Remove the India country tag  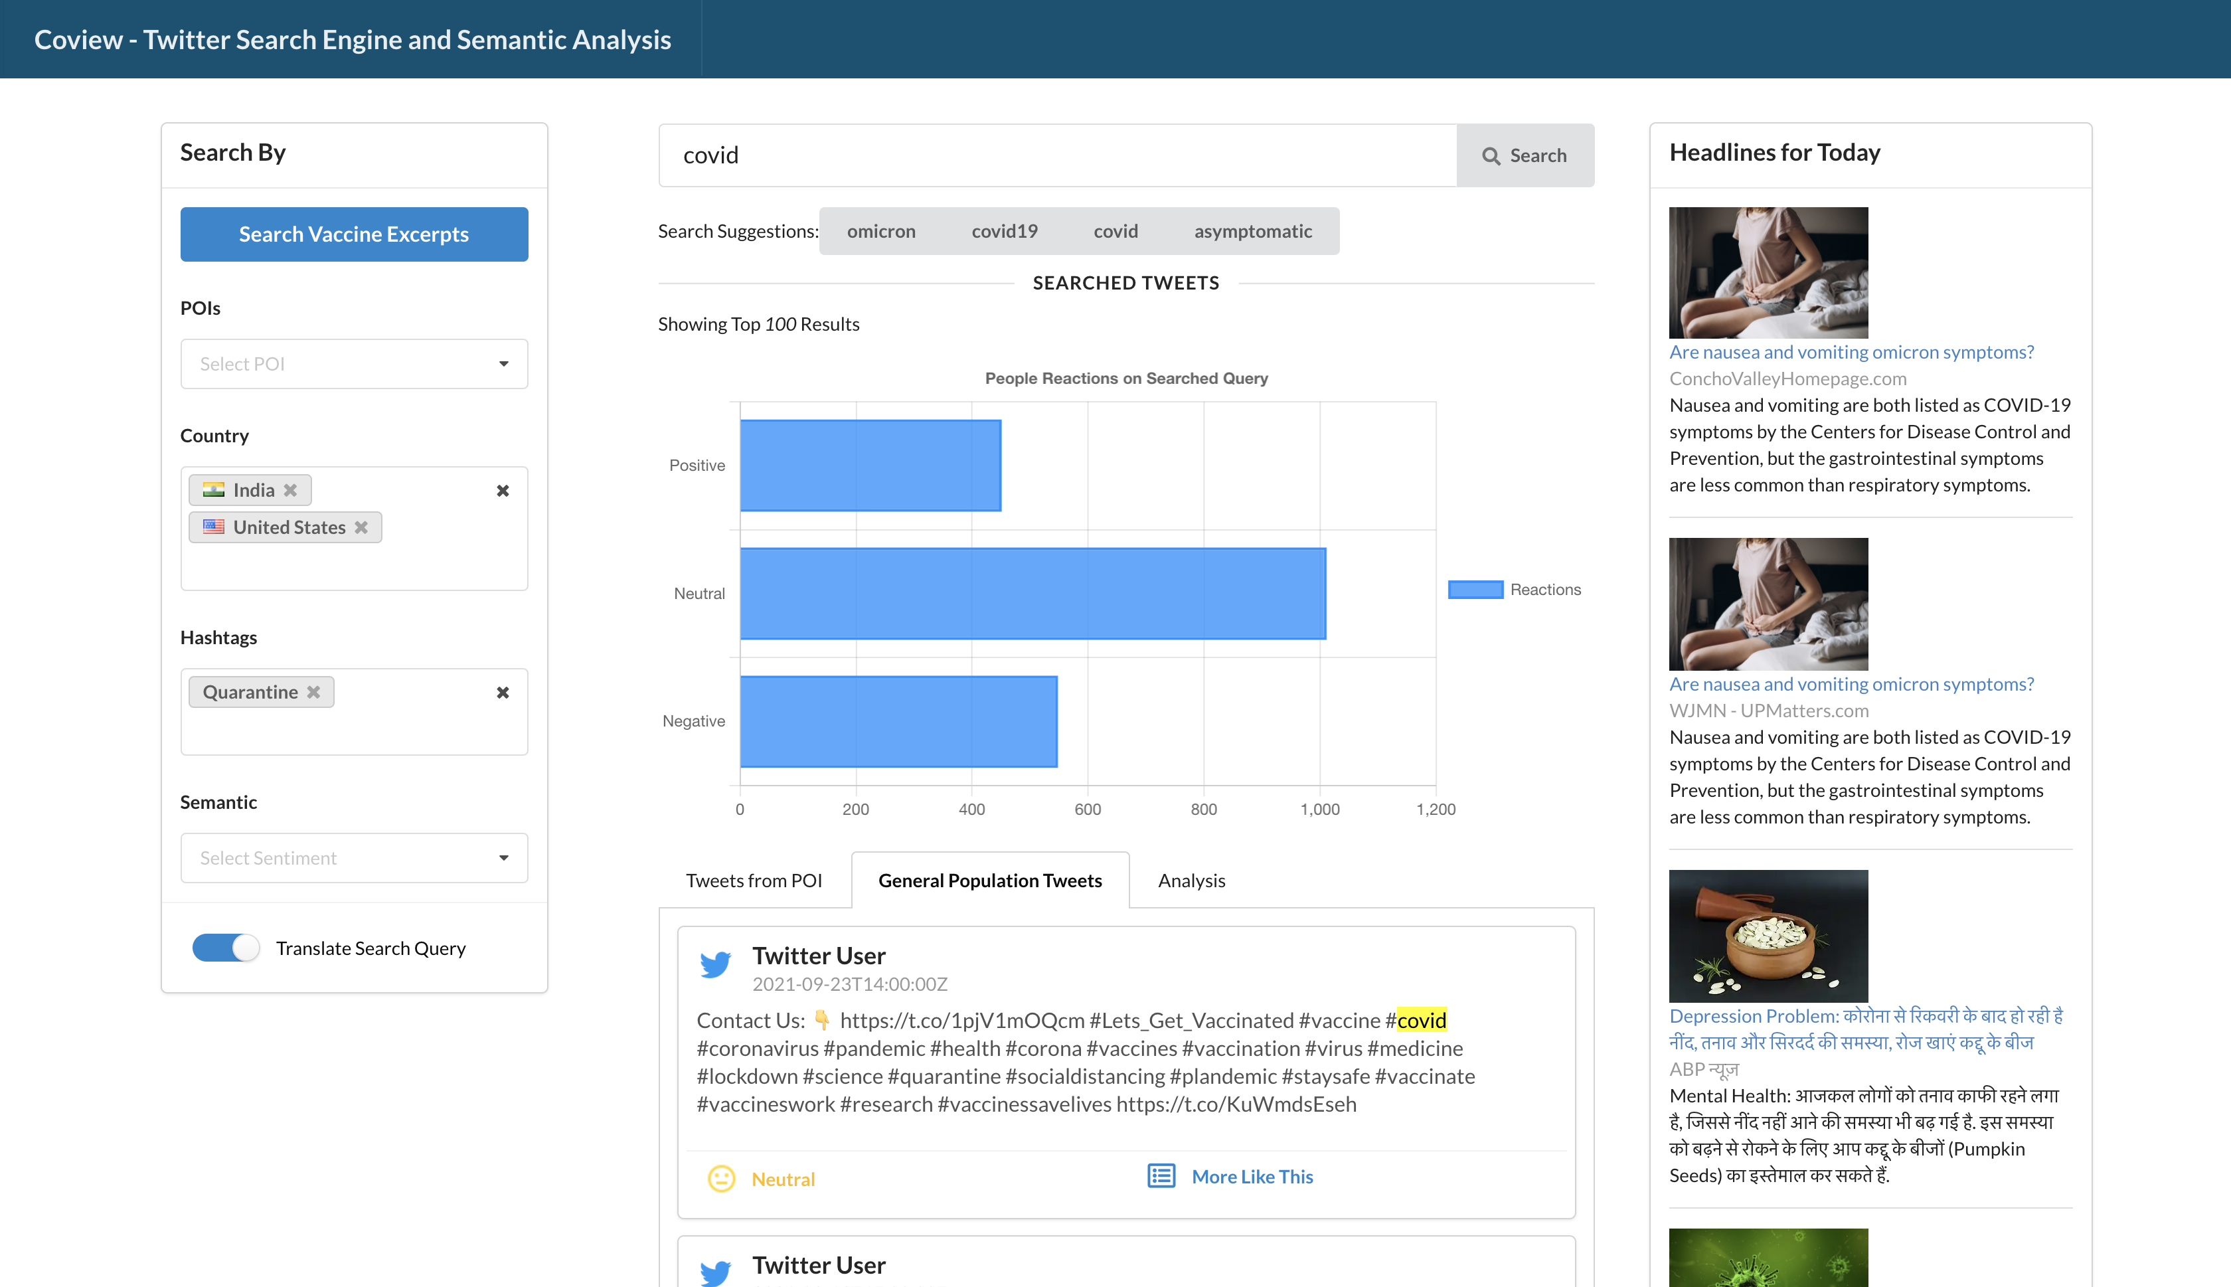coord(289,489)
